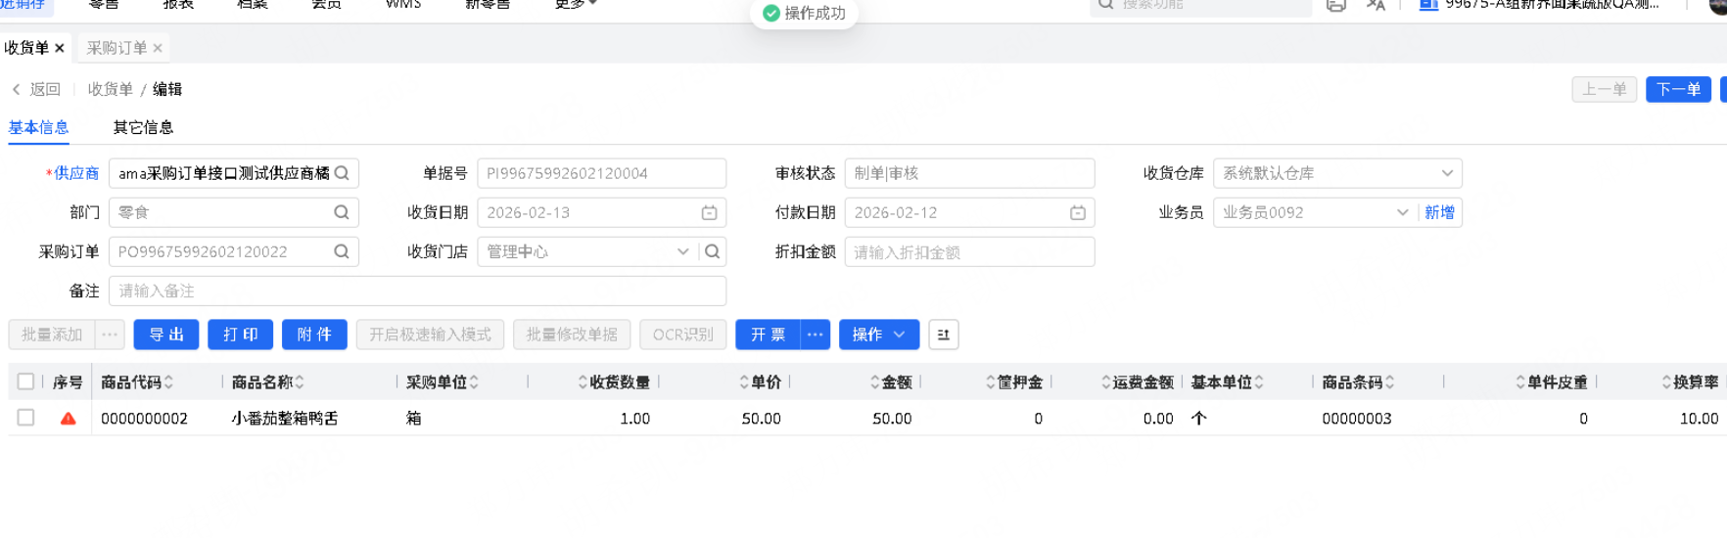Focus the 备注 input field
The image size is (1727, 538).
pos(417,291)
